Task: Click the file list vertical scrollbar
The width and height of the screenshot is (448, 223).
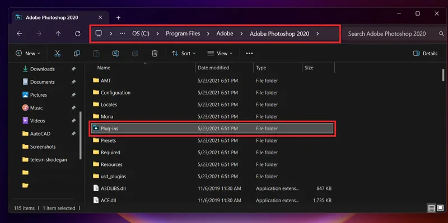Action: pyautogui.click(x=443, y=75)
